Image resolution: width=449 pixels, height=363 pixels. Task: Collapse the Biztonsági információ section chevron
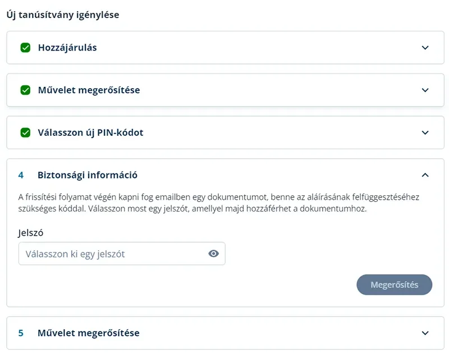point(425,175)
